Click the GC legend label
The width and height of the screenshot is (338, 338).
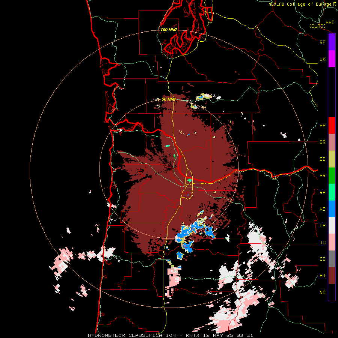pyautogui.click(x=322, y=259)
